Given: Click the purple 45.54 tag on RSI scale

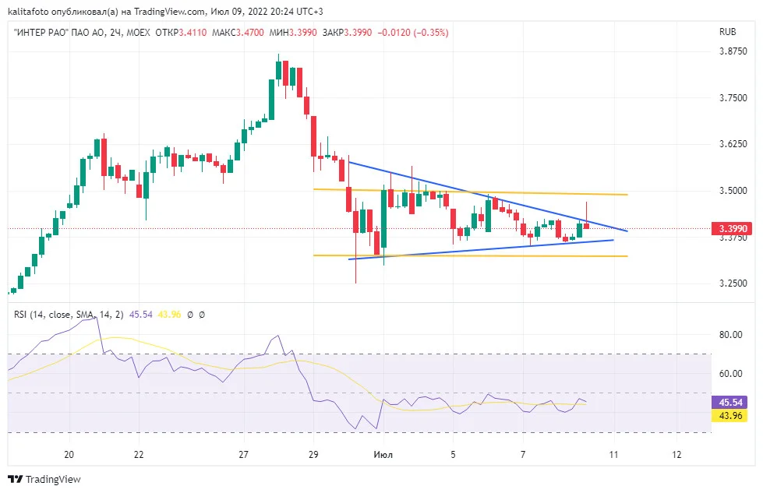Looking at the screenshot, I should coord(730,403).
